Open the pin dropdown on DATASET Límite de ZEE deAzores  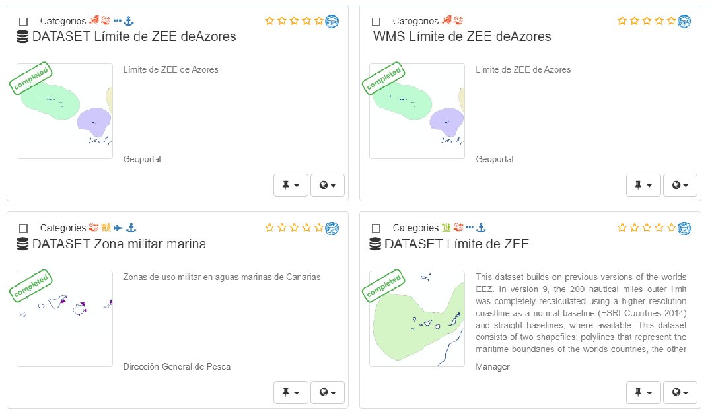click(x=291, y=185)
